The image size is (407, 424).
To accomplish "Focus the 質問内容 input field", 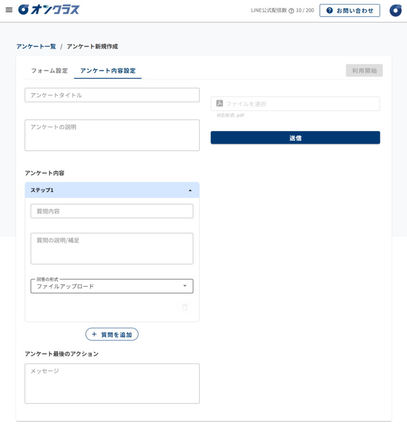I will [x=112, y=211].
